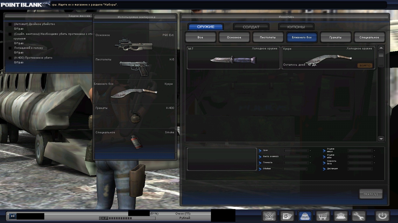Viewport: 398px width, 223px height.
Task: Click the blue arrow beside Точность
Action: click(x=260, y=163)
